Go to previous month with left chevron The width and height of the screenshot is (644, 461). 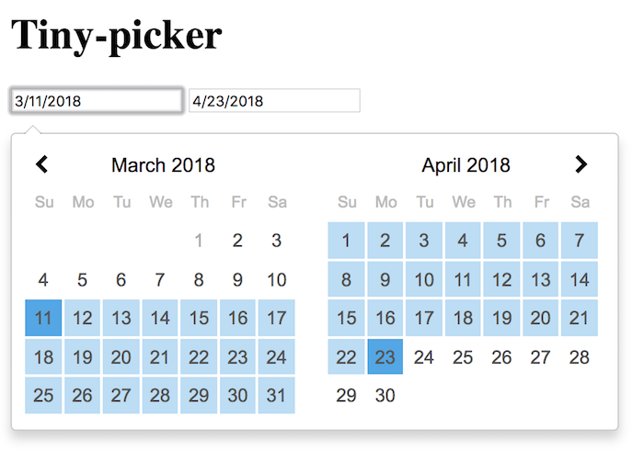41,165
